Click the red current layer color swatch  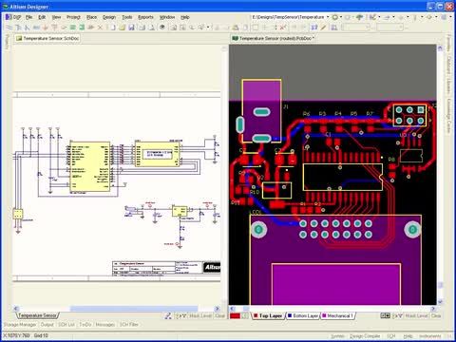235,315
